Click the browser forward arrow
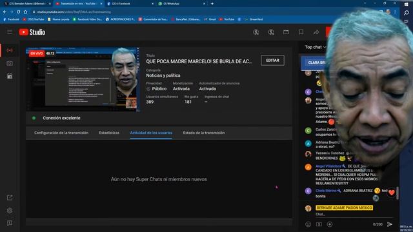This screenshot has width=413, height=232. point(12,12)
